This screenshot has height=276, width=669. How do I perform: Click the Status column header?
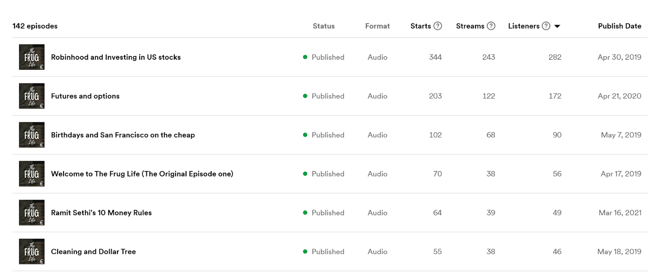point(324,26)
